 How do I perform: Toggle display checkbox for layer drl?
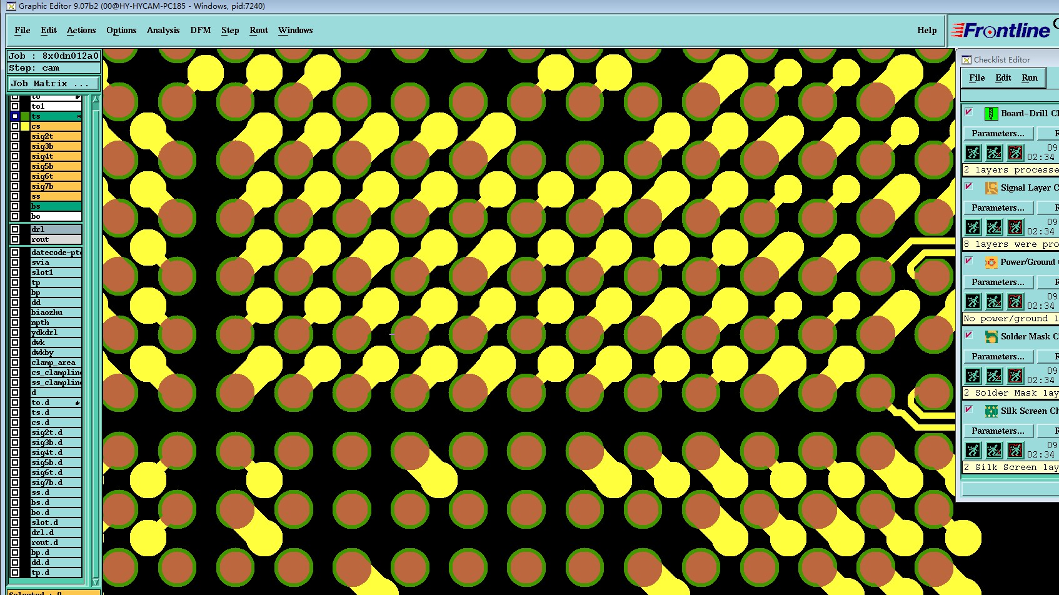coord(15,229)
